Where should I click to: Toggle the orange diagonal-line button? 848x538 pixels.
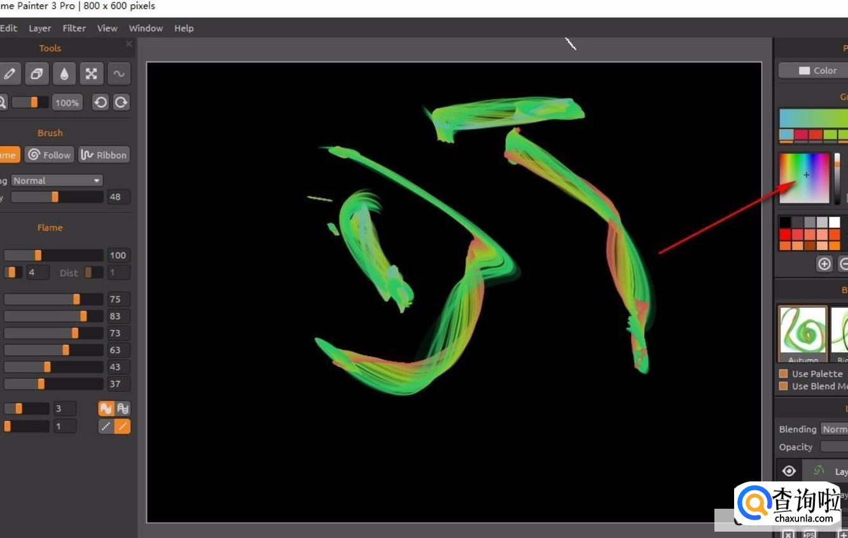coord(123,426)
